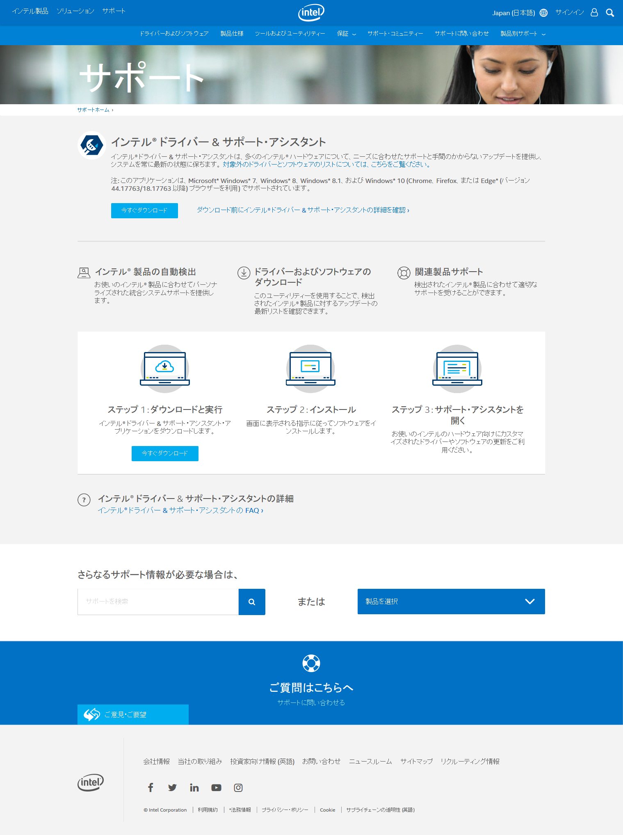Open the header search magnifier icon

tap(610, 13)
